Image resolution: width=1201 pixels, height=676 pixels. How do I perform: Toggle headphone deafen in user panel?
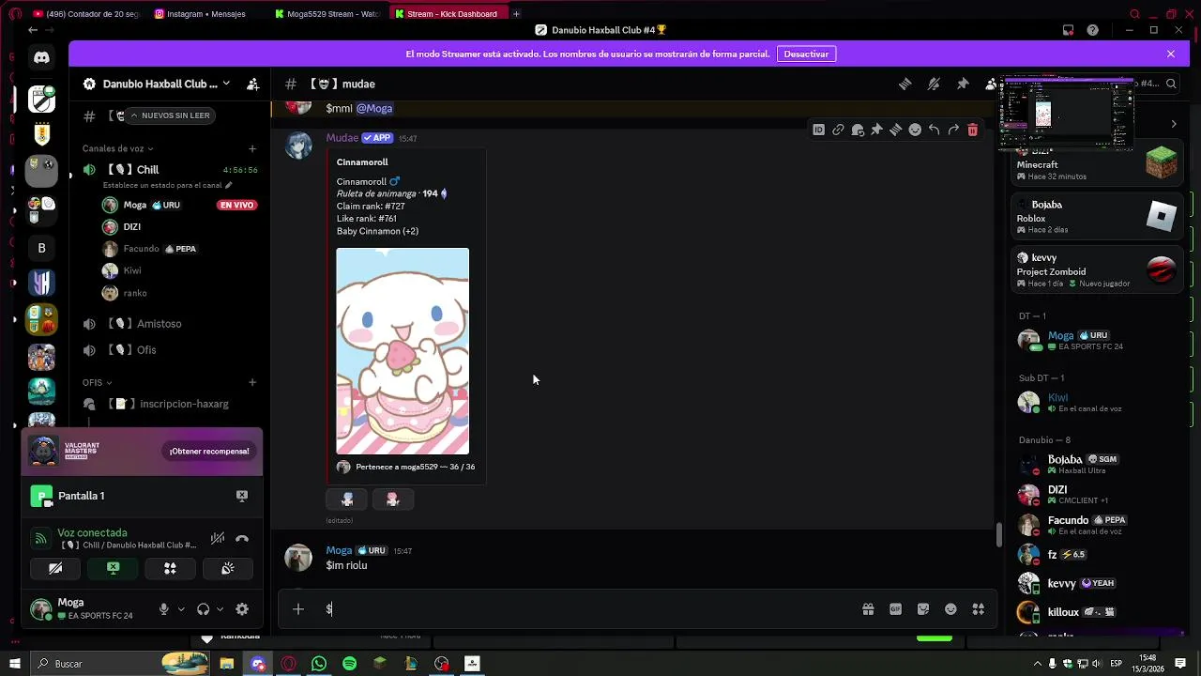pyautogui.click(x=203, y=609)
